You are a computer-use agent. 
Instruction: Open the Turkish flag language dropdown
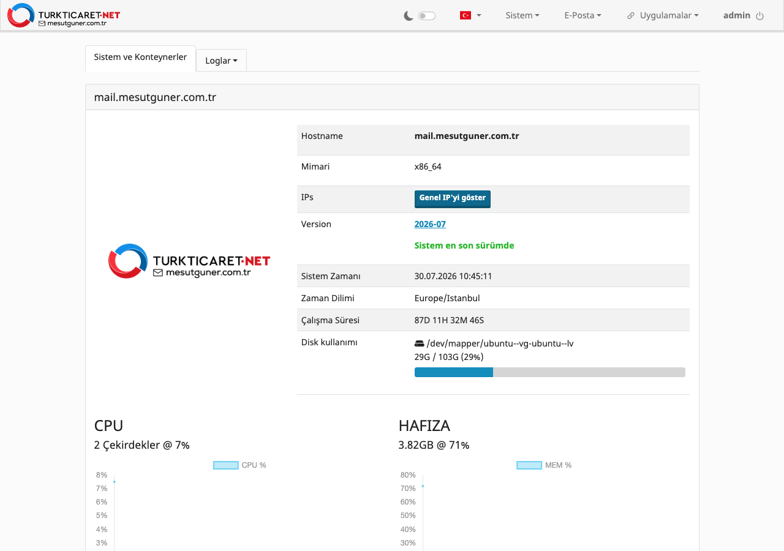click(470, 15)
